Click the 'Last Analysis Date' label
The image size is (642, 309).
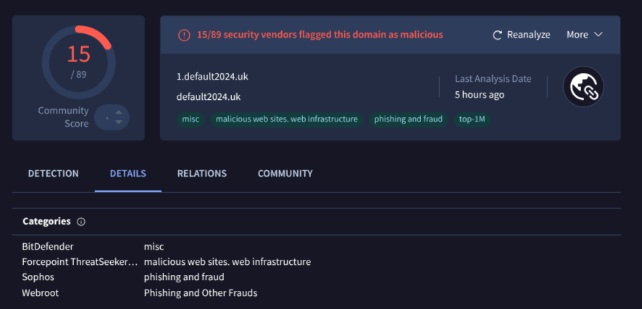(493, 79)
